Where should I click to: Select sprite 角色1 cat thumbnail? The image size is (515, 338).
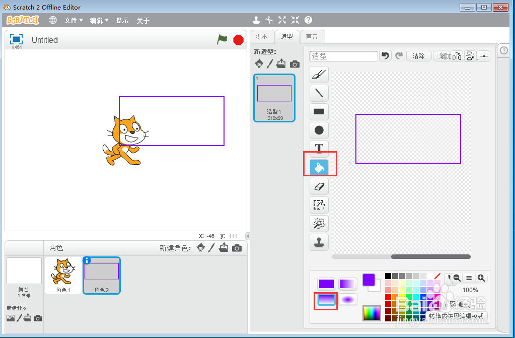[x=63, y=275]
